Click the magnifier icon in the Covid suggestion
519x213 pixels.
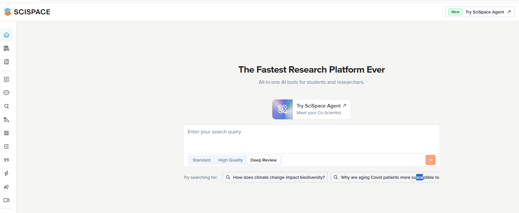pyautogui.click(x=336, y=177)
